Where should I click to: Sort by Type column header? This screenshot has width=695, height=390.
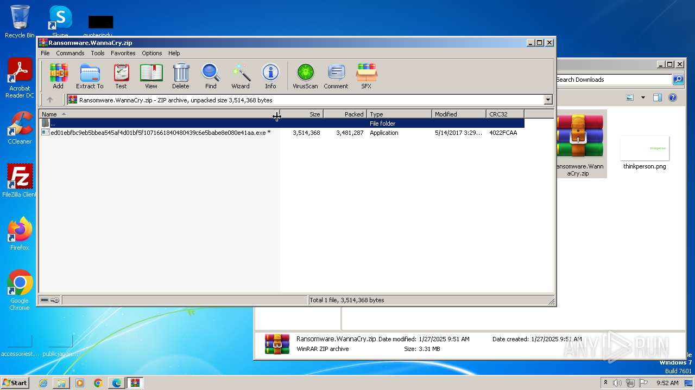pos(399,114)
